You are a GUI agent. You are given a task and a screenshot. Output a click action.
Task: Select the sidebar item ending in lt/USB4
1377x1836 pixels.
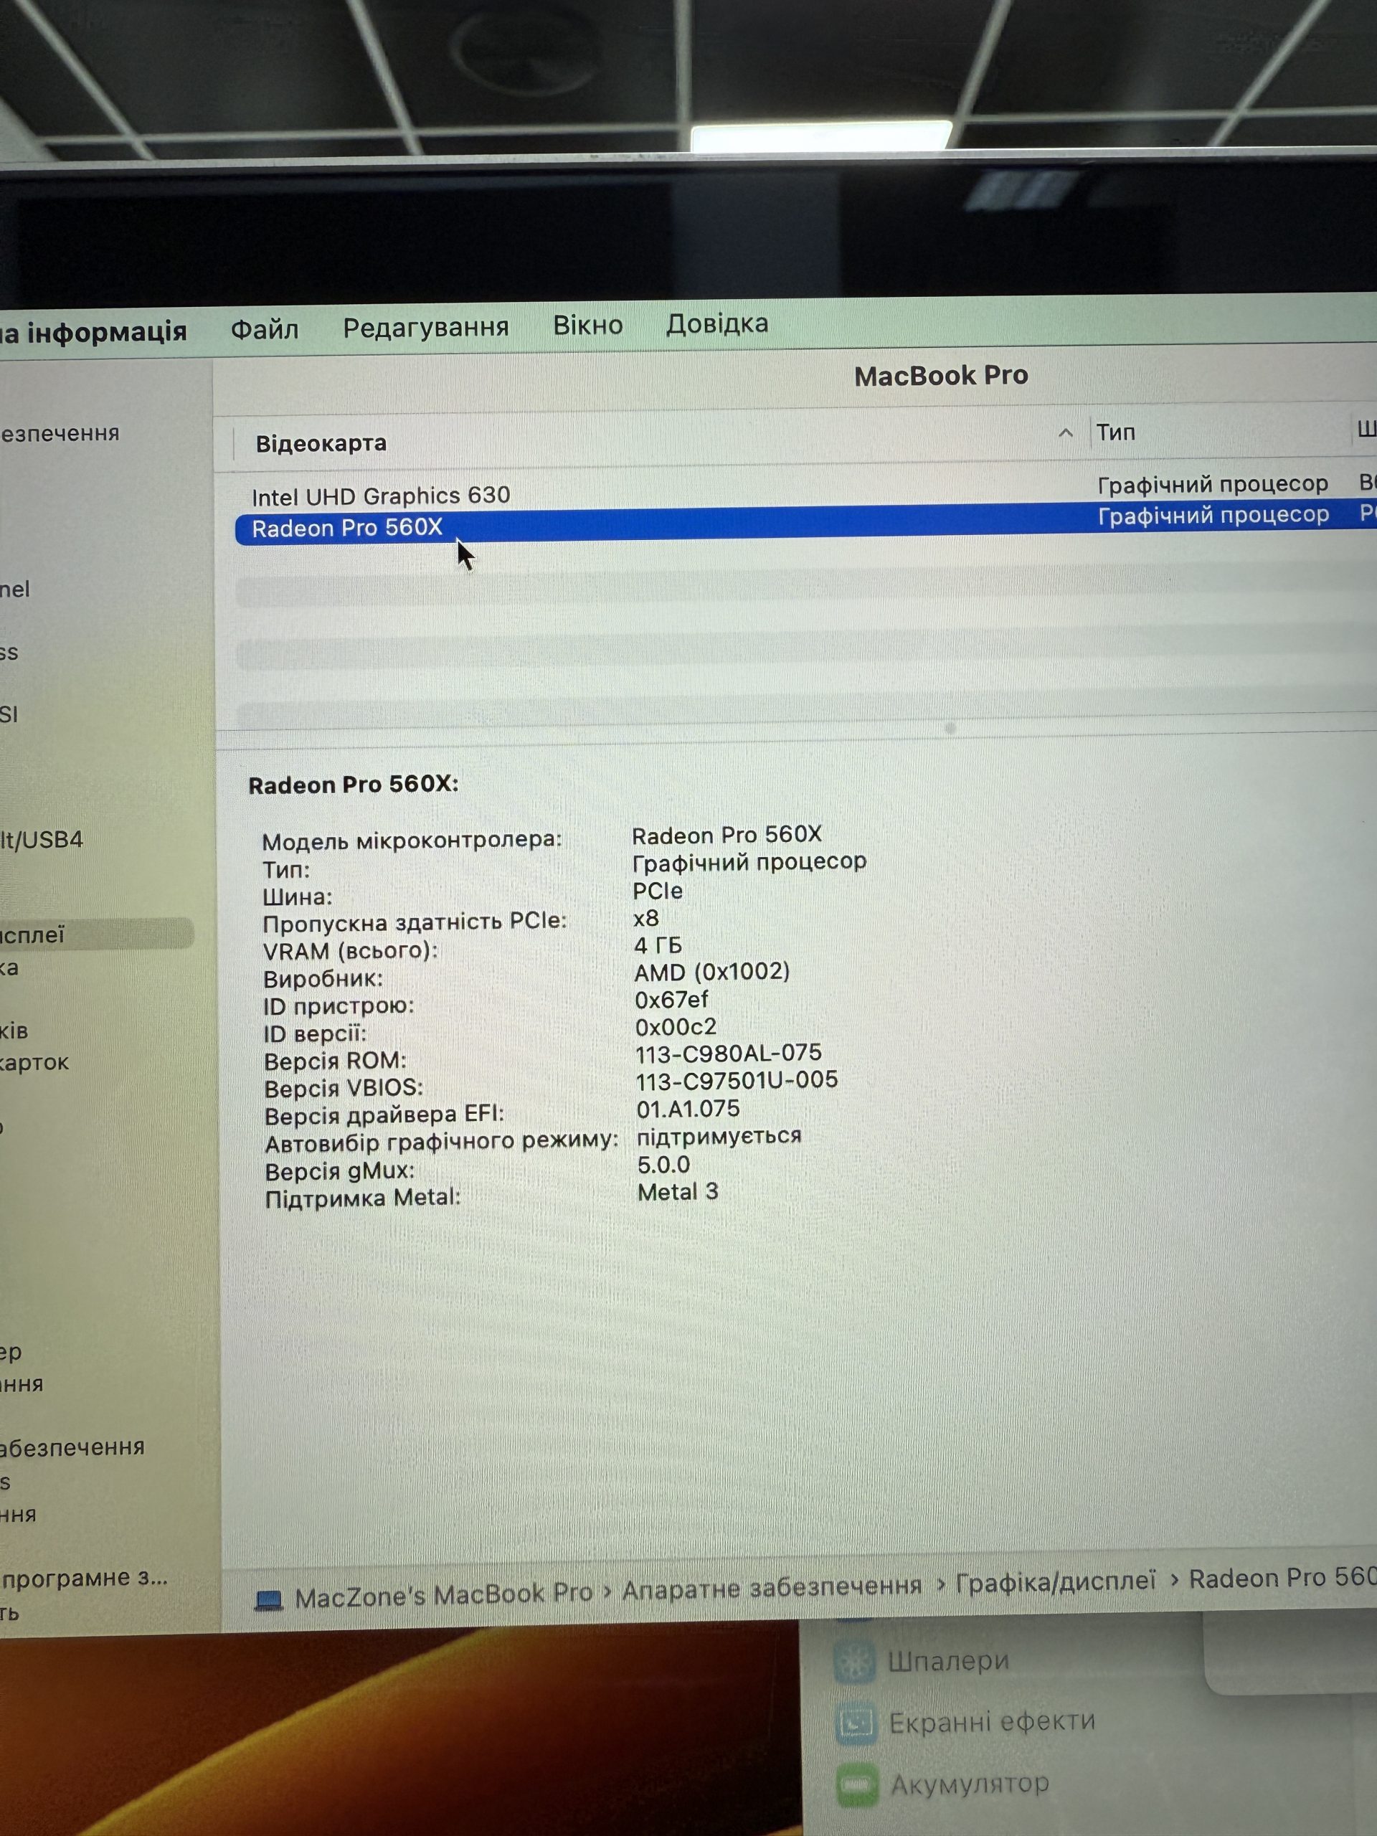pyautogui.click(x=42, y=840)
